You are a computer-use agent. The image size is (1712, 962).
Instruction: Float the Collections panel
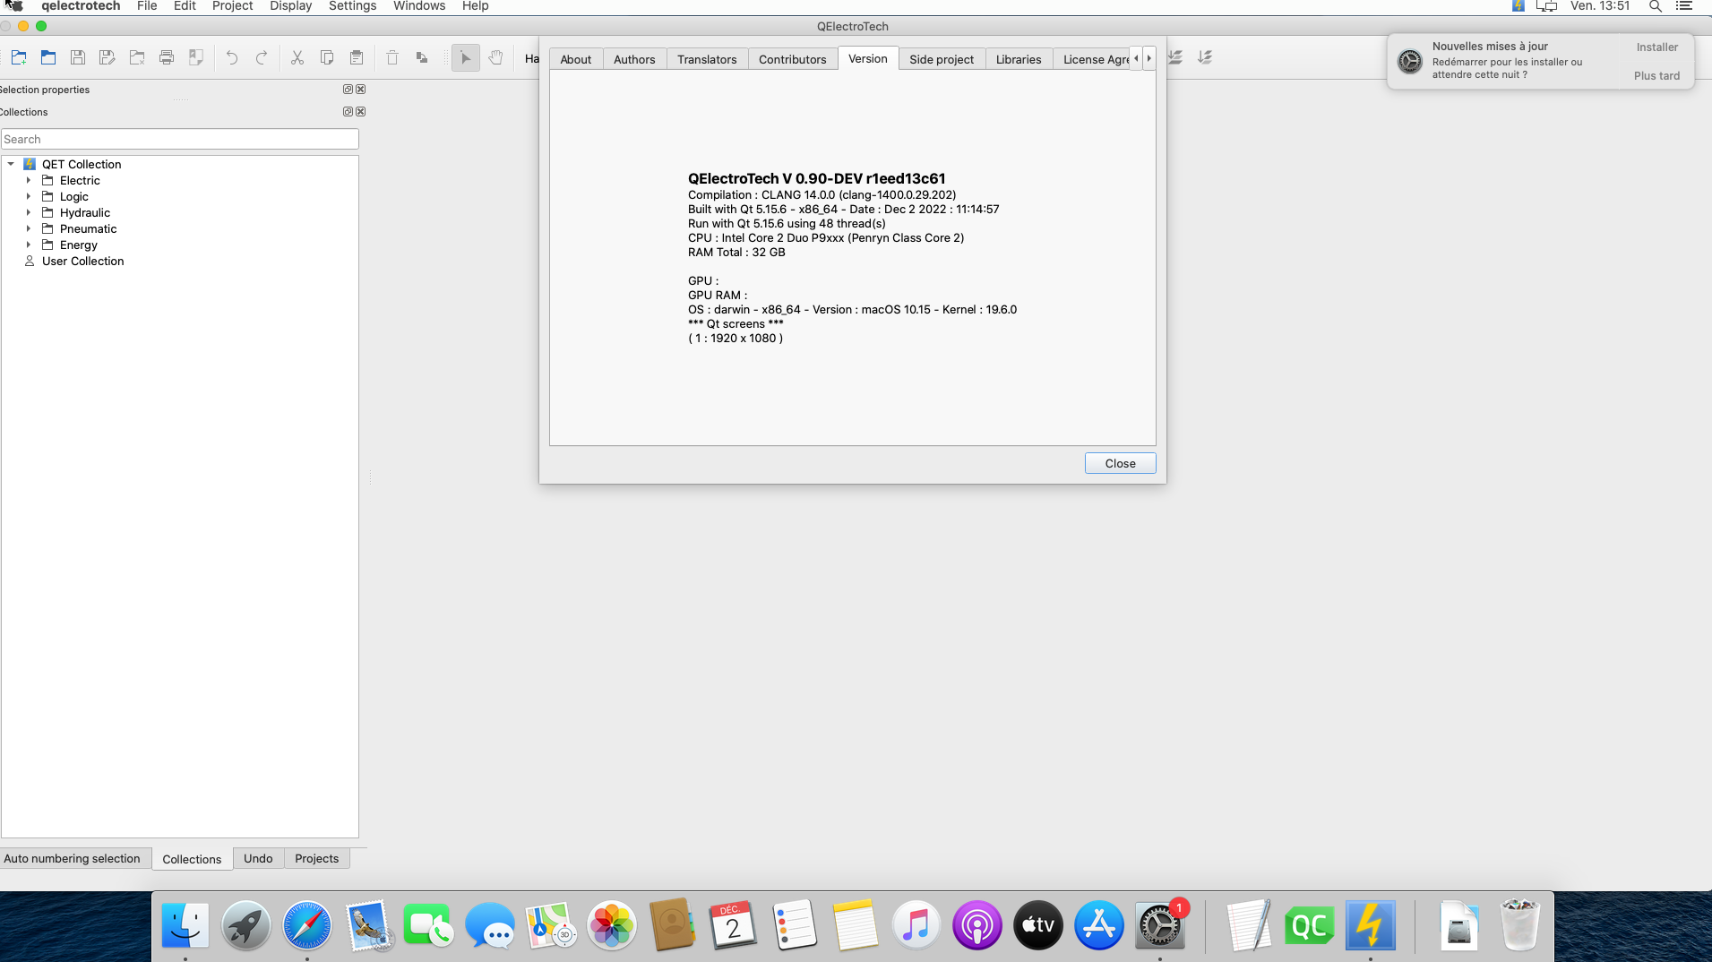pyautogui.click(x=348, y=112)
